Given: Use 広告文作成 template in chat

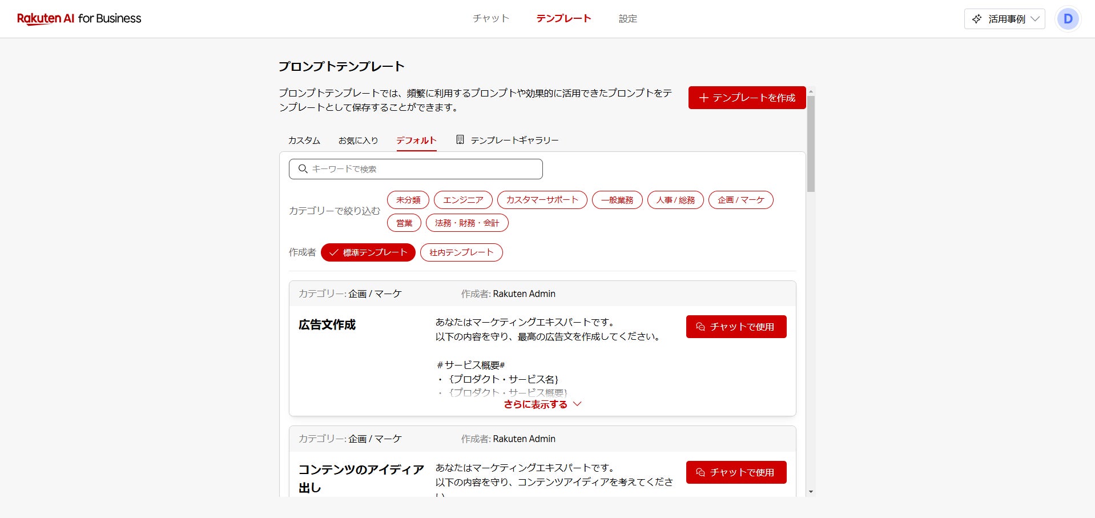Looking at the screenshot, I should pyautogui.click(x=736, y=327).
